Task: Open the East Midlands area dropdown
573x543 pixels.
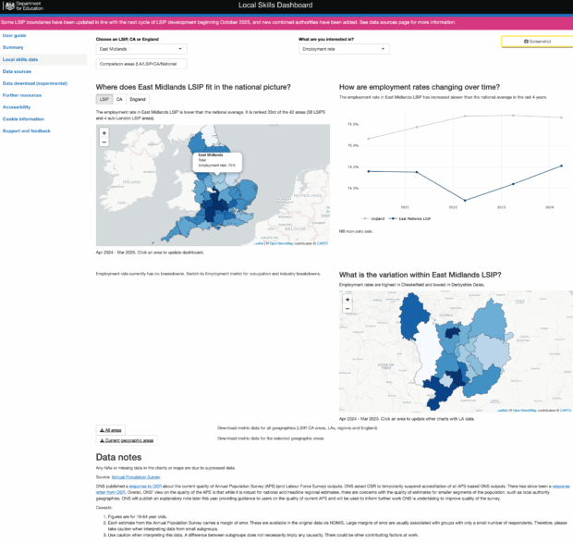Action: 142,48
